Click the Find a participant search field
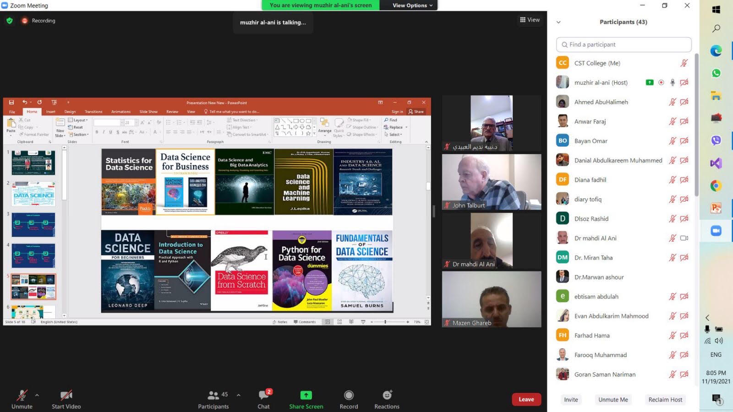 pos(624,44)
